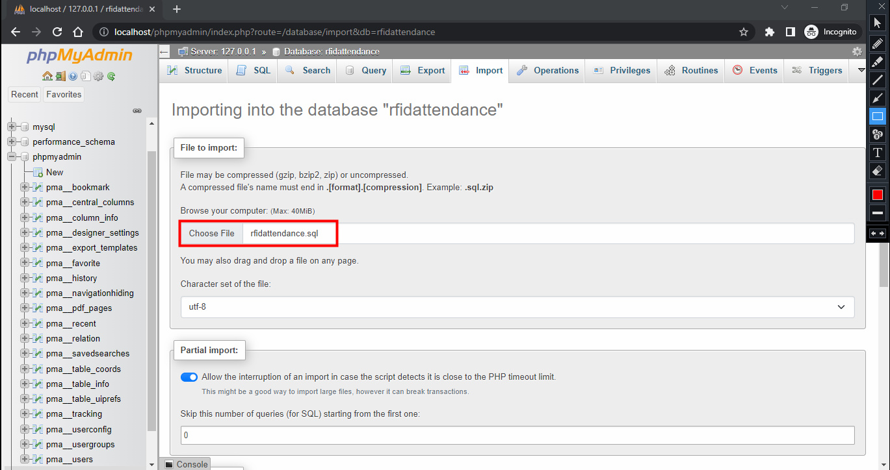This screenshot has height=470, width=890.
Task: Open navigation panel settings gear icon
Action: pos(98,76)
